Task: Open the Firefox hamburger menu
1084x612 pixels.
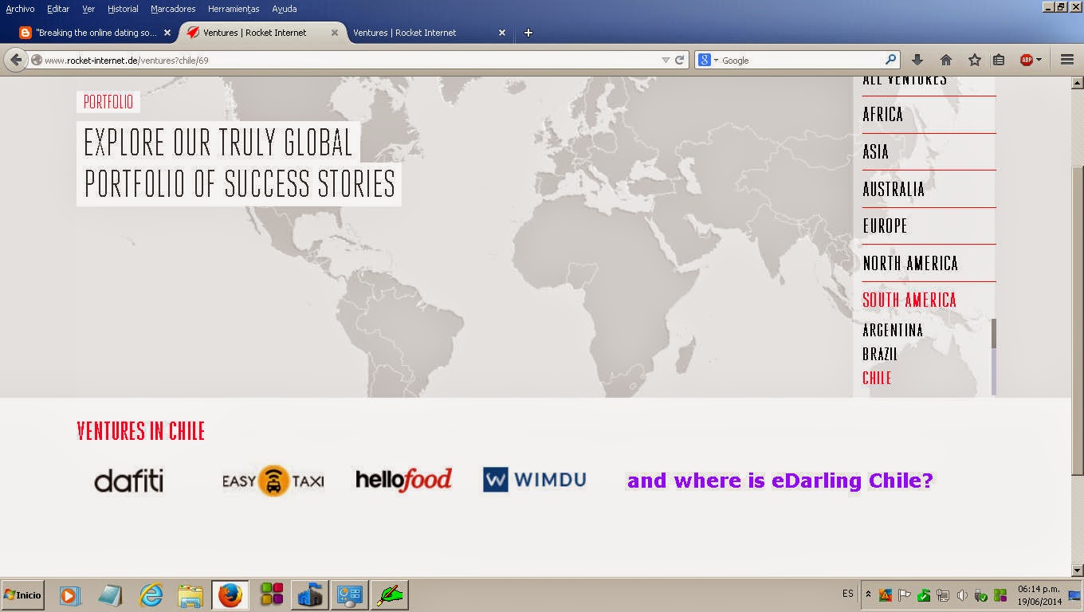Action: coord(1067,60)
